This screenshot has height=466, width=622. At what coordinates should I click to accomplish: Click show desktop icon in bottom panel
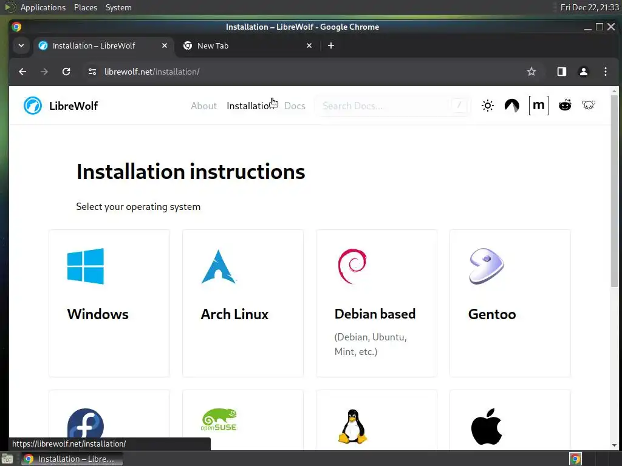pyautogui.click(x=7, y=459)
